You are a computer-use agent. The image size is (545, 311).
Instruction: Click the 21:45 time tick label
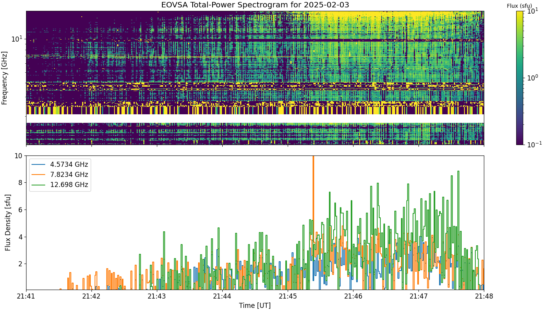coord(288,296)
